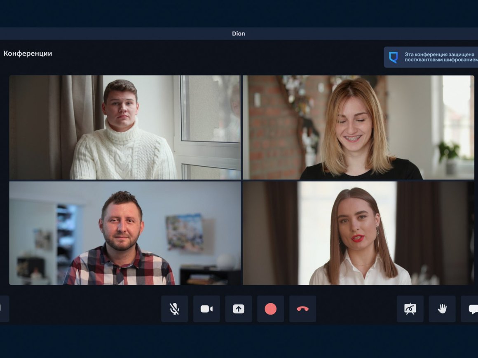Click the blue shield encryption icon
Screen dimensions: 478x358
(x=394, y=57)
